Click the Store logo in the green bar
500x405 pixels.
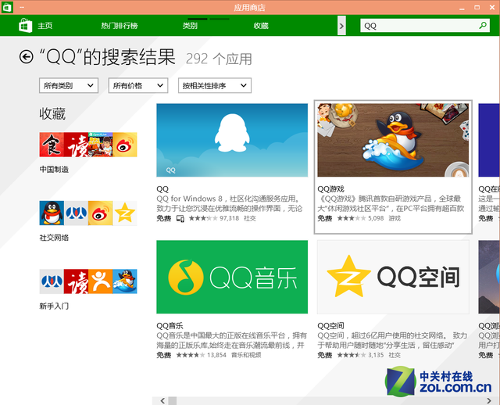[x=24, y=26]
